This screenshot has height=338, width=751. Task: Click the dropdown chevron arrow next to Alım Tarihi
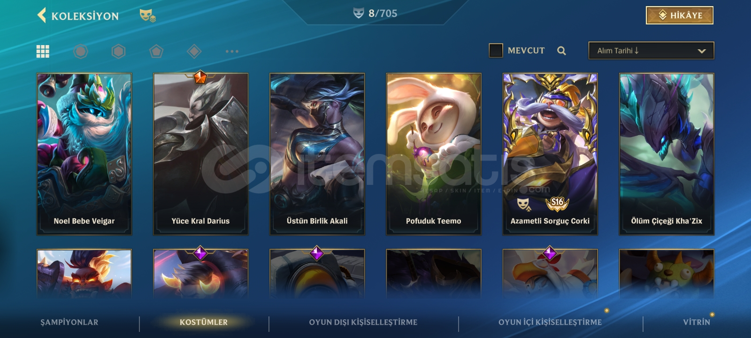tap(702, 51)
